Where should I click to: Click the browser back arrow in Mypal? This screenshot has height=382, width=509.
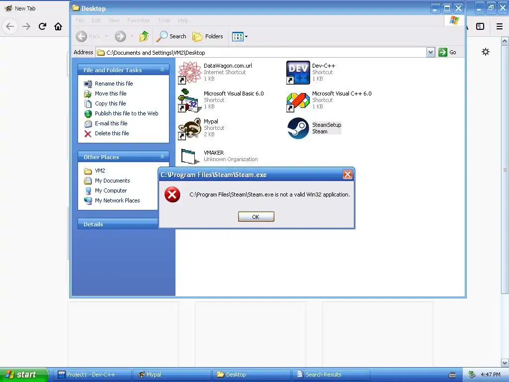point(10,26)
